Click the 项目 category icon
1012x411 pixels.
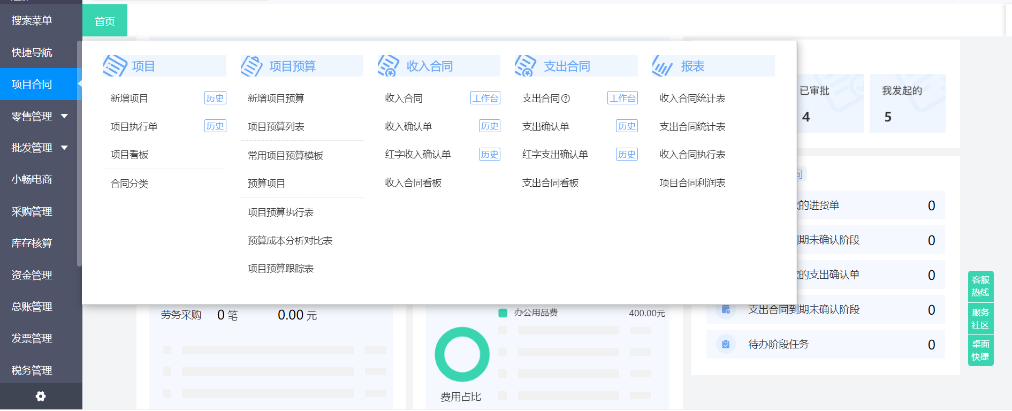pos(115,66)
